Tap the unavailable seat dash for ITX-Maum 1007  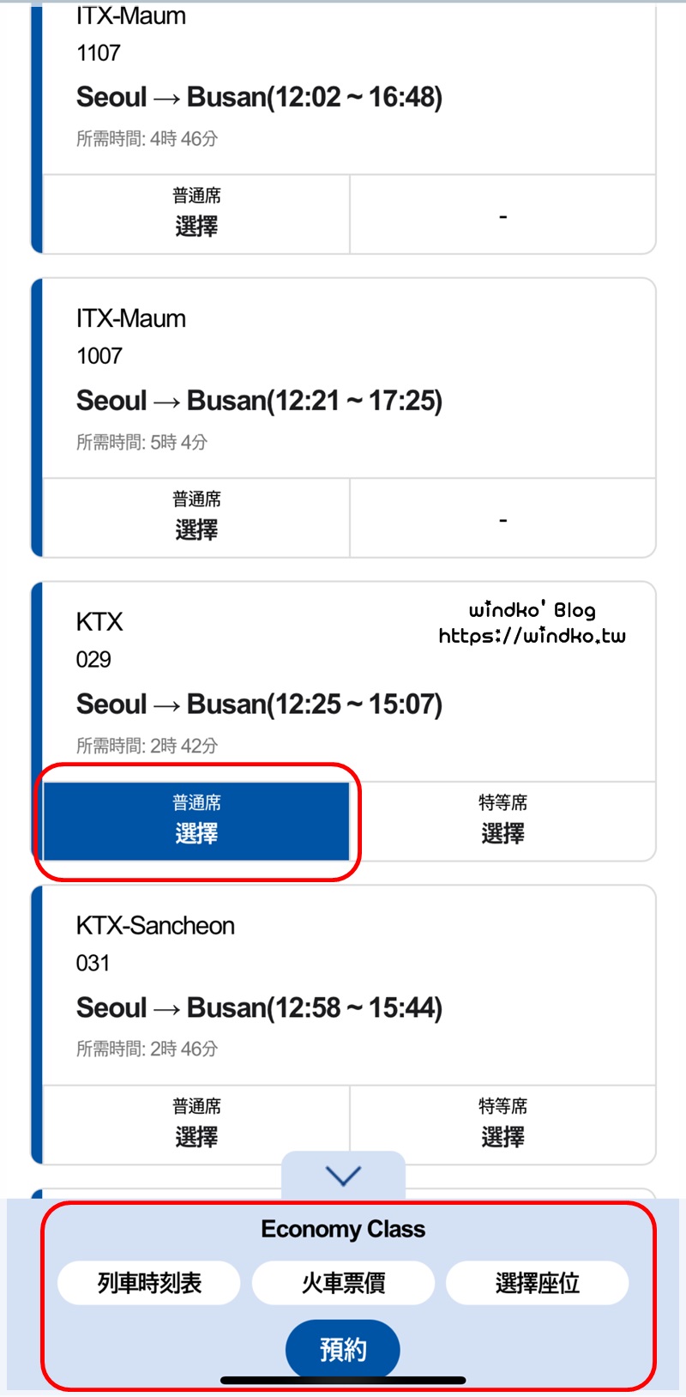click(502, 520)
